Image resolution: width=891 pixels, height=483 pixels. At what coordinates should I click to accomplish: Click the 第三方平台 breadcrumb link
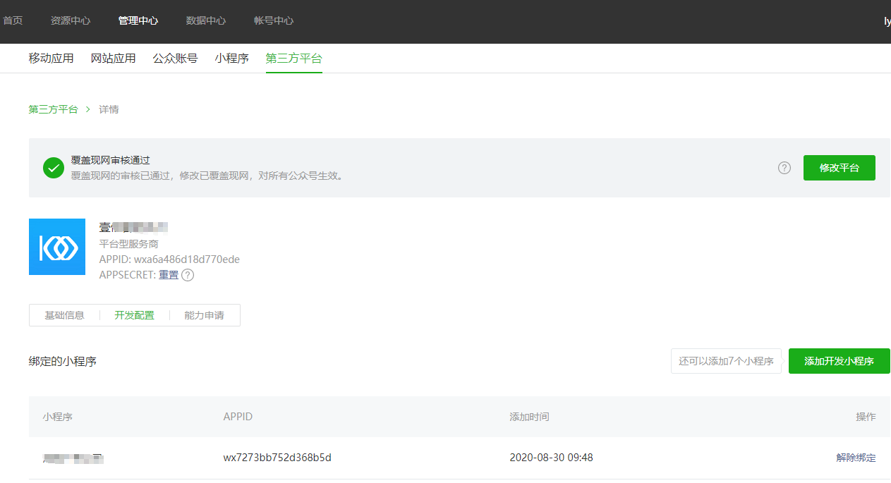click(53, 109)
